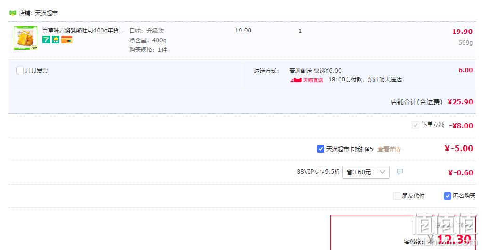Viewport: 482px width, 250px height.
Task: Click the weight value 569g
Action: [465, 43]
